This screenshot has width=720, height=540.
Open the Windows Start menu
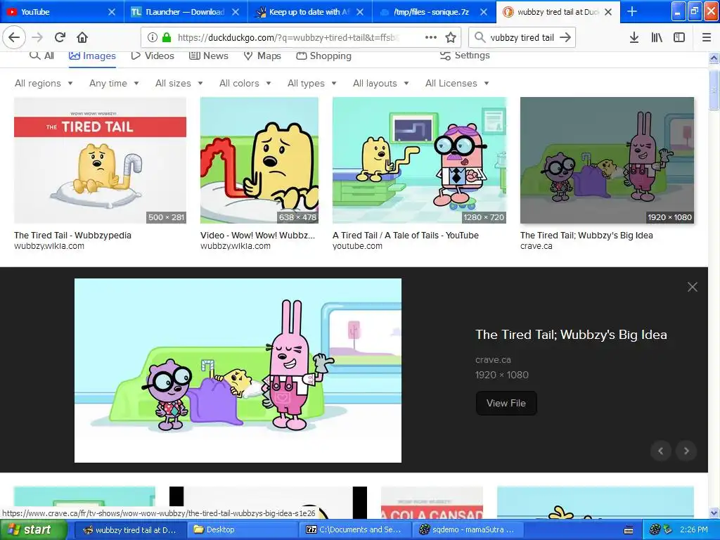pyautogui.click(x=34, y=530)
